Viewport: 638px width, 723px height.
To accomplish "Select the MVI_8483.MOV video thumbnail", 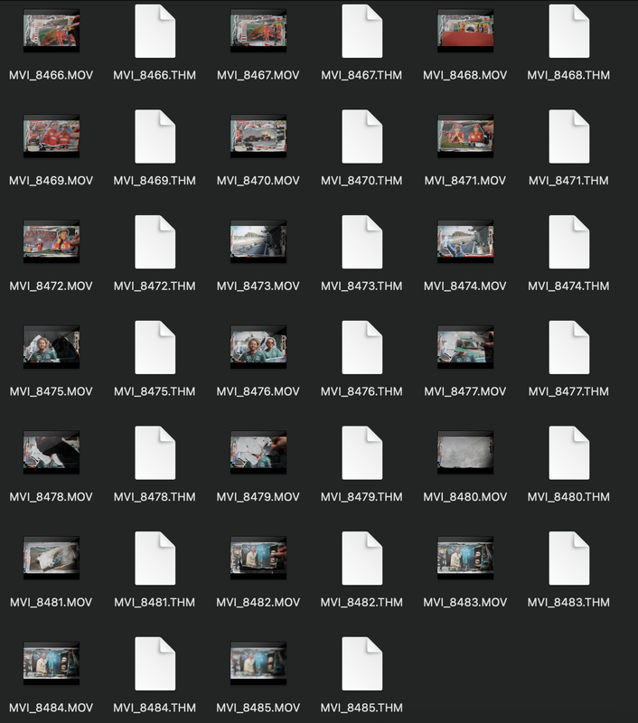I will click(x=465, y=558).
